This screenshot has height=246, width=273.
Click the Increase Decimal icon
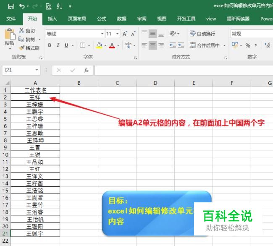point(267,45)
